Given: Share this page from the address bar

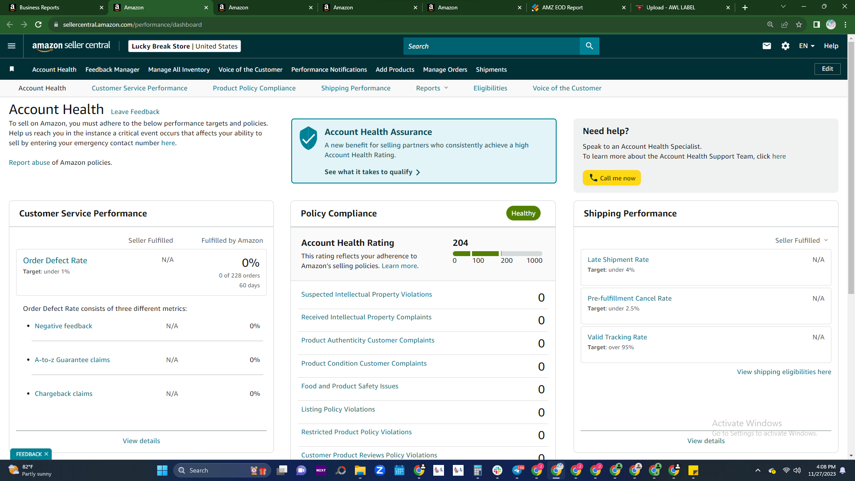Looking at the screenshot, I should pos(785,24).
